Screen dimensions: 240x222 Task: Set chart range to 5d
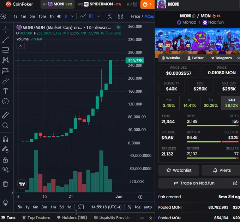(61, 207)
